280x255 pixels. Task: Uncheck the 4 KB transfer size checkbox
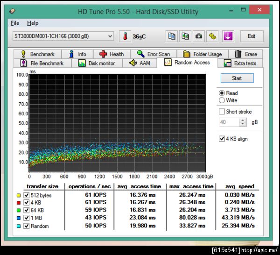[27, 203]
